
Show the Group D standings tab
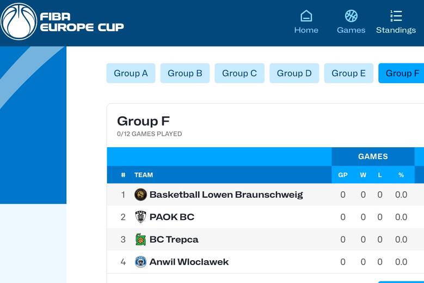click(294, 73)
